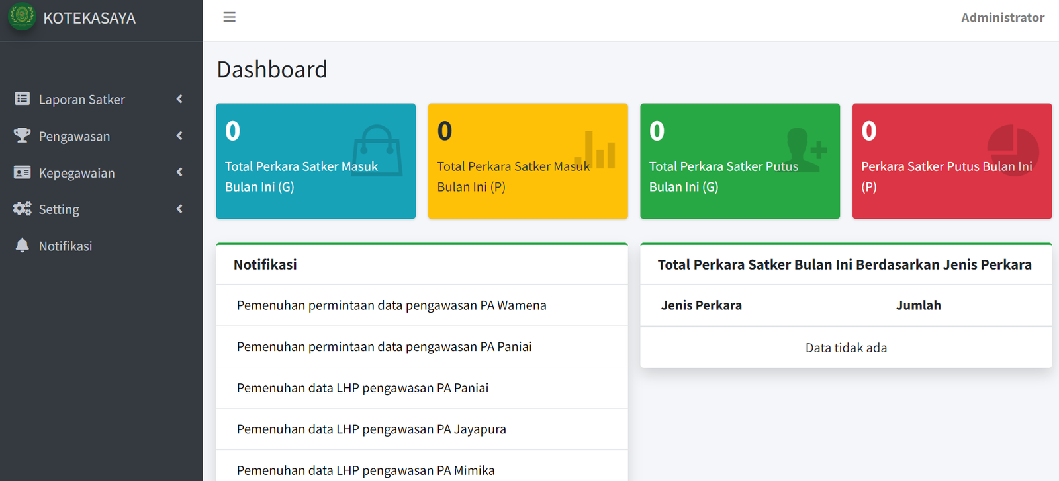Click the shopping bag icon on blue card

click(x=377, y=151)
